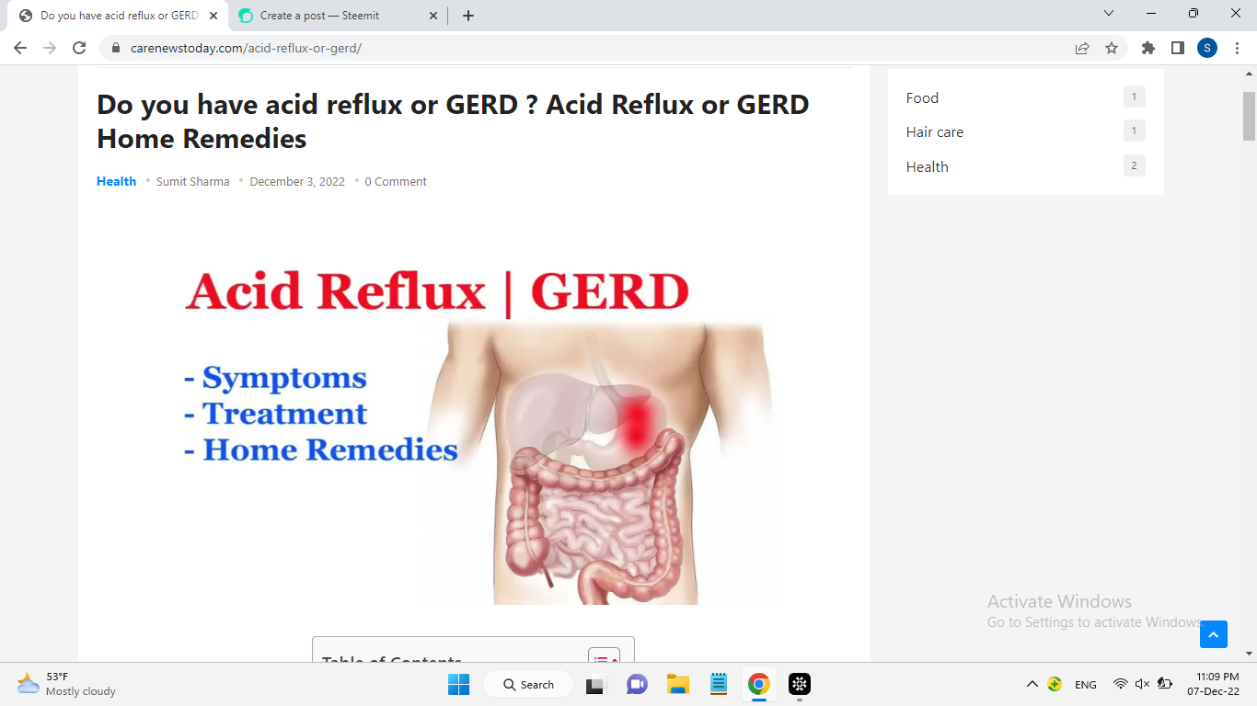Close the Create a post — Steemit tab

click(x=433, y=16)
